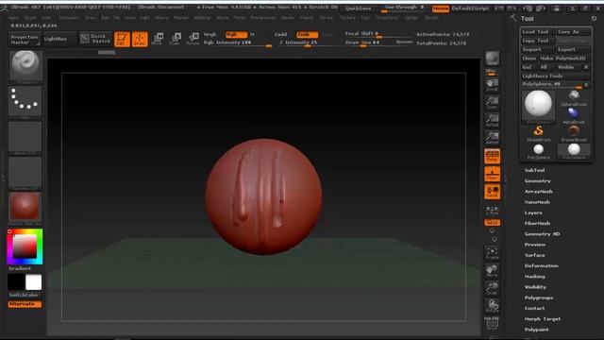604x340 pixels.
Task: Click the Tool palette reset circular arrow
Action: (594, 19)
